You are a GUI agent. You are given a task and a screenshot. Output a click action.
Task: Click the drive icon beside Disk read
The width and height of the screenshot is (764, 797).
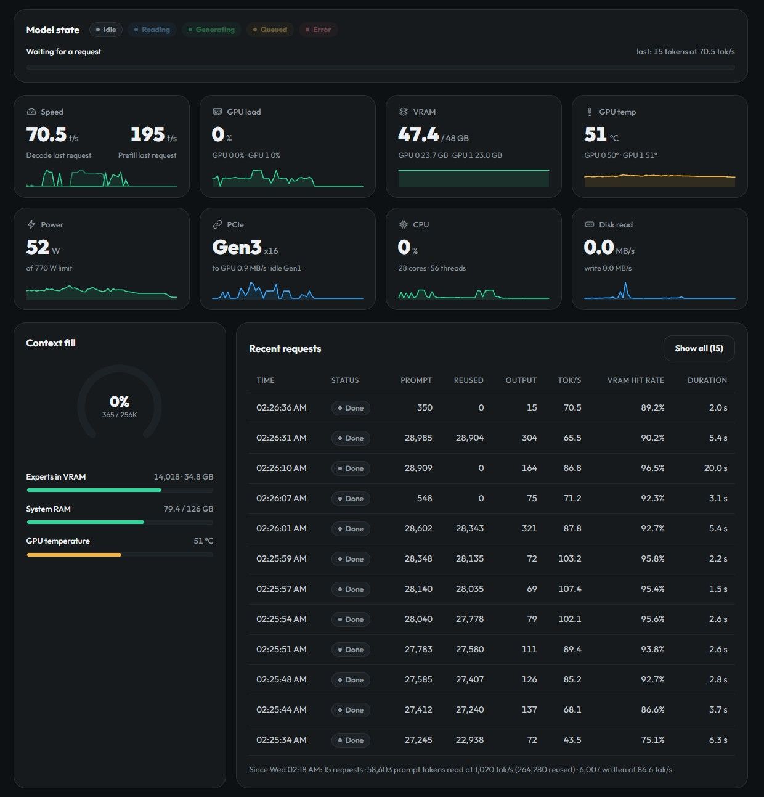pos(590,225)
